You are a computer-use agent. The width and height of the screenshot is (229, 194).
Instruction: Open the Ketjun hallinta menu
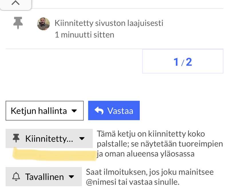point(44,111)
